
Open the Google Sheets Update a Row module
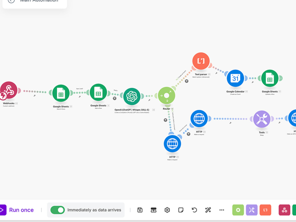270,78
